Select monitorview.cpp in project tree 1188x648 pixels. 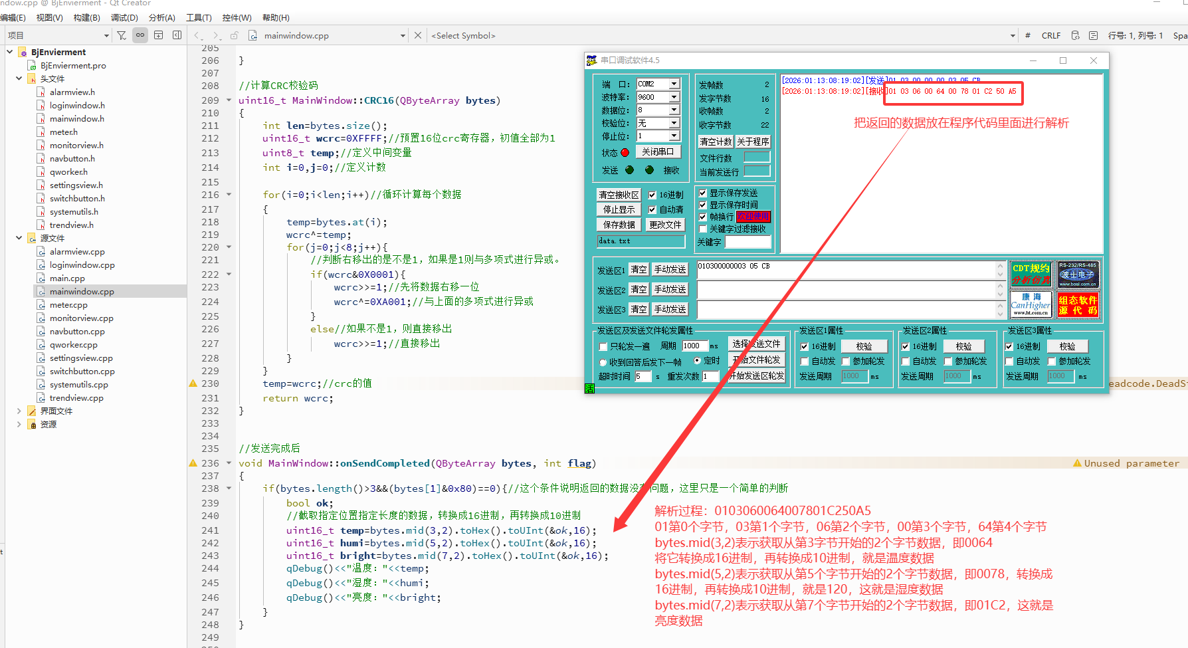81,318
